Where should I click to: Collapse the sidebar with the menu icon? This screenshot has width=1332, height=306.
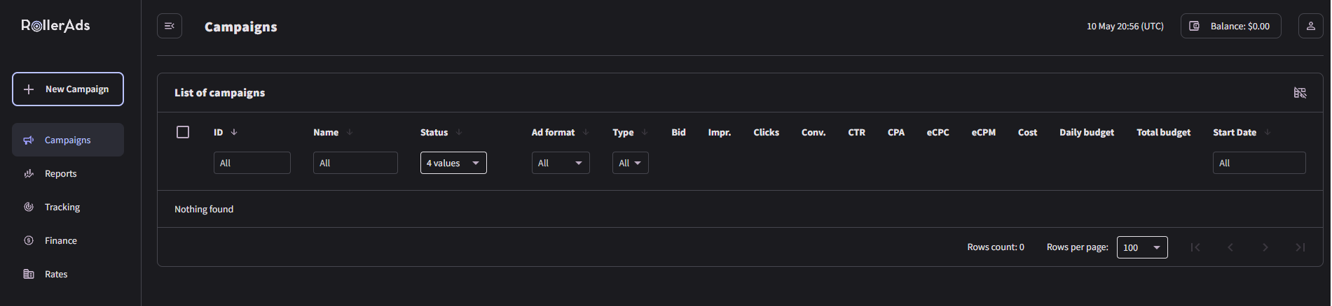[x=169, y=26]
